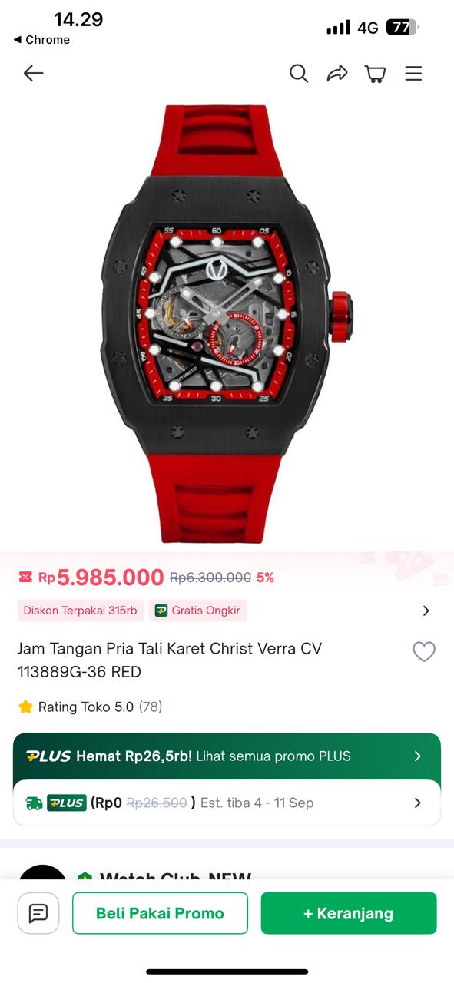Expand promo details chevron beside Gratis Ongkir

pyautogui.click(x=426, y=611)
